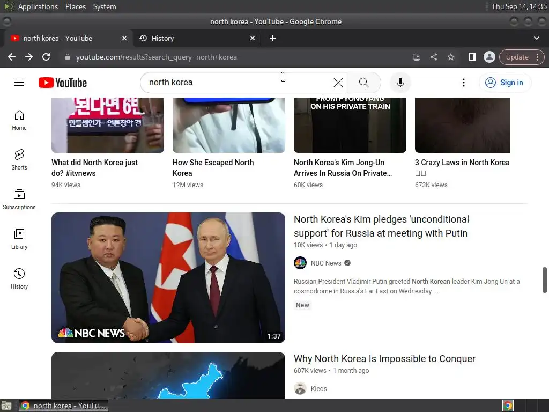
Task: Click the '12M views' text
Action: click(188, 185)
